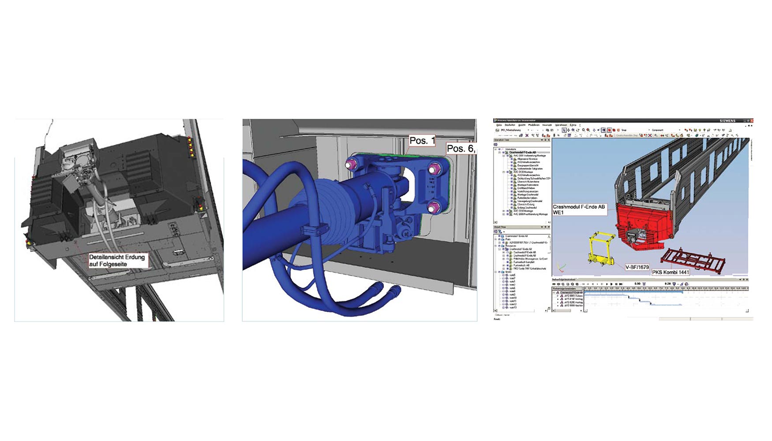772x441 pixels.
Task: Click the Pos. 1 callout in coupling image
Action: tap(422, 141)
